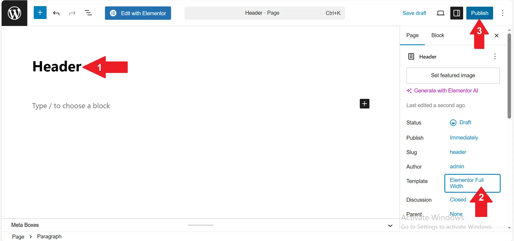
Task: Click the Header Page command palette field
Action: coord(264,13)
